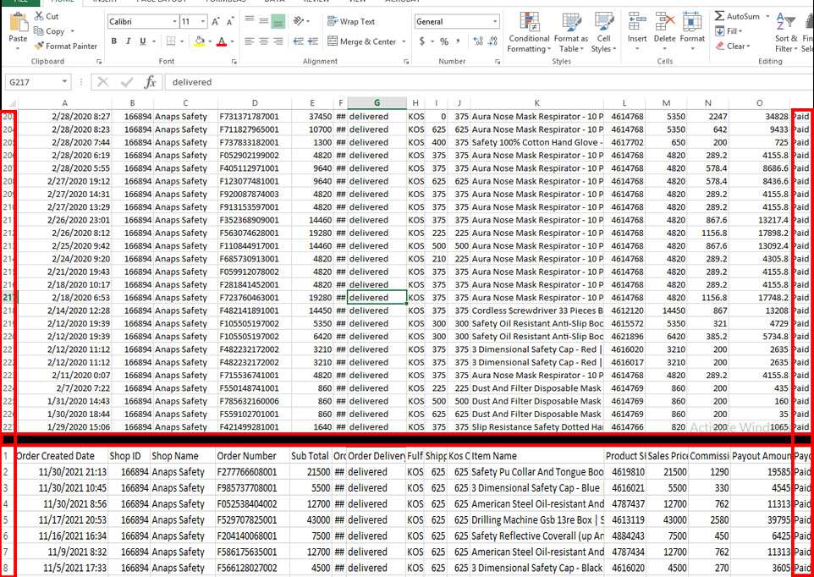814x577 pixels.
Task: Apply Percent Style format
Action: pyautogui.click(x=444, y=41)
